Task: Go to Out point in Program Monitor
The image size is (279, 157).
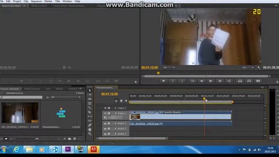Action: (x=229, y=81)
